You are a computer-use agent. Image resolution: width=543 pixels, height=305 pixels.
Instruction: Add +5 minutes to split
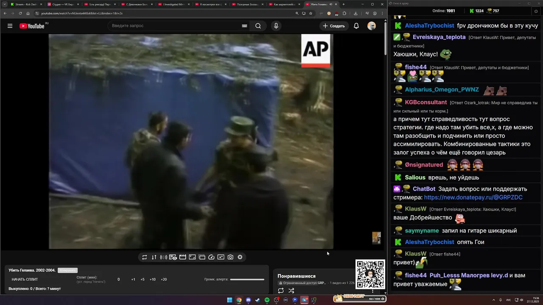pos(143,280)
